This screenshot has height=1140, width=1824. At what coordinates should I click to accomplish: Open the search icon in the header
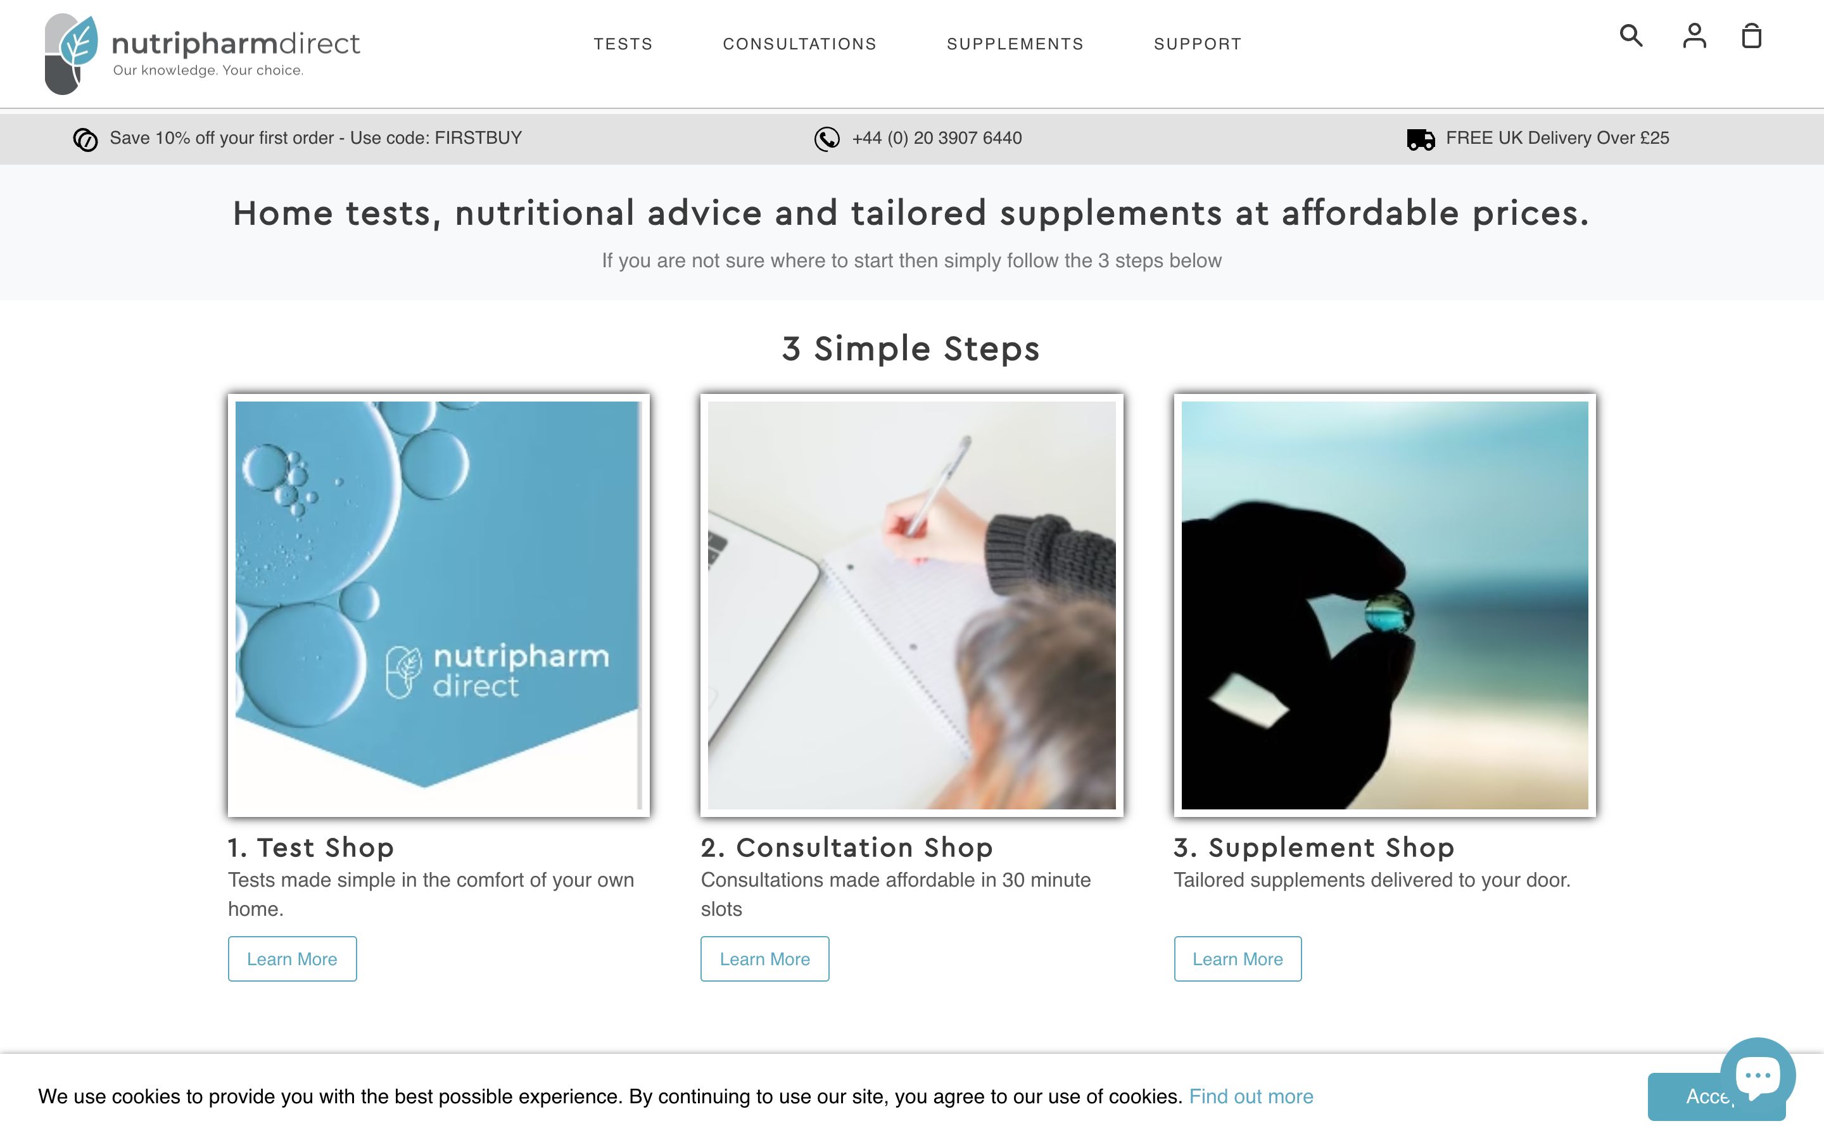pyautogui.click(x=1630, y=35)
